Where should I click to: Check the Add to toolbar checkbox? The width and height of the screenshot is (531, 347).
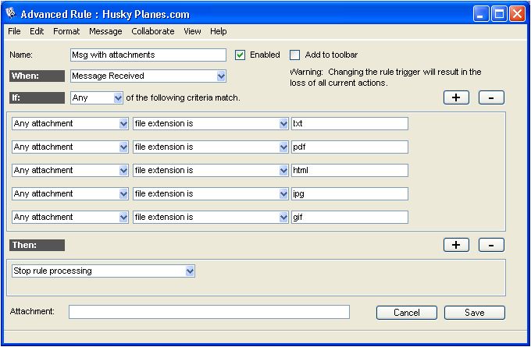(x=295, y=55)
